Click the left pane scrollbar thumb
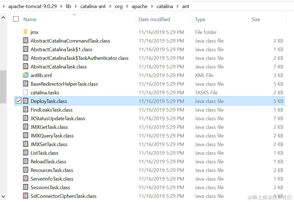294x202 pixels. point(3,87)
